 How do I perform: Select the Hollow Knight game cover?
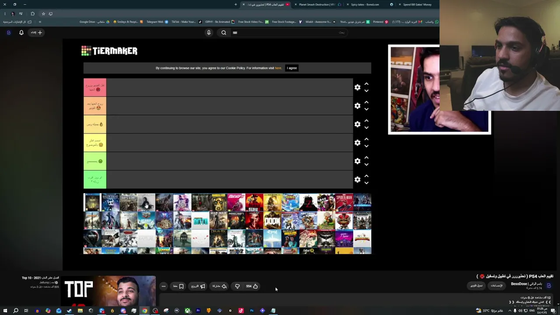tap(110, 203)
